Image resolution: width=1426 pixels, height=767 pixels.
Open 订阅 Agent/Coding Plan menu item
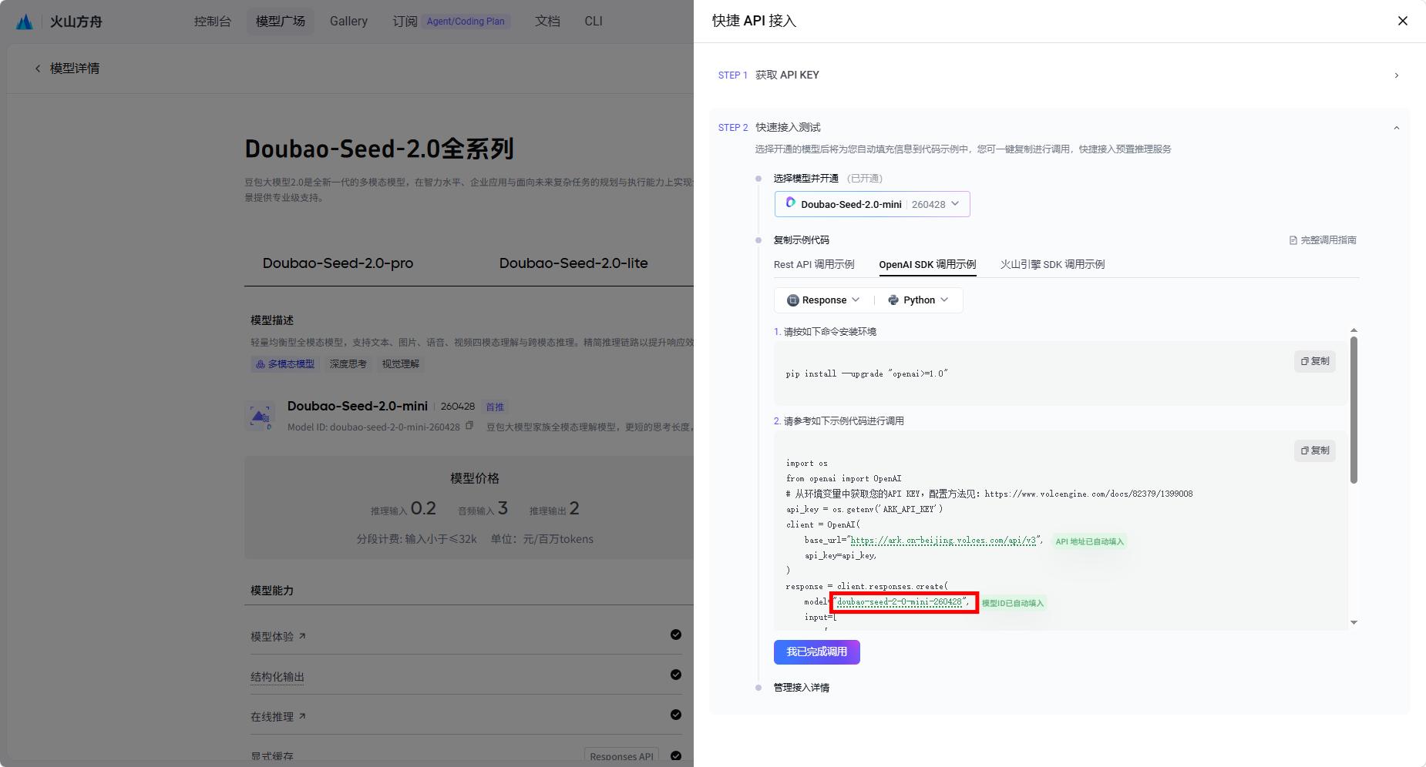pos(451,22)
